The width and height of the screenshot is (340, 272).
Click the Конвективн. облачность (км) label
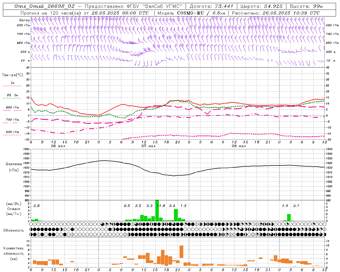pyautogui.click(x=14, y=253)
